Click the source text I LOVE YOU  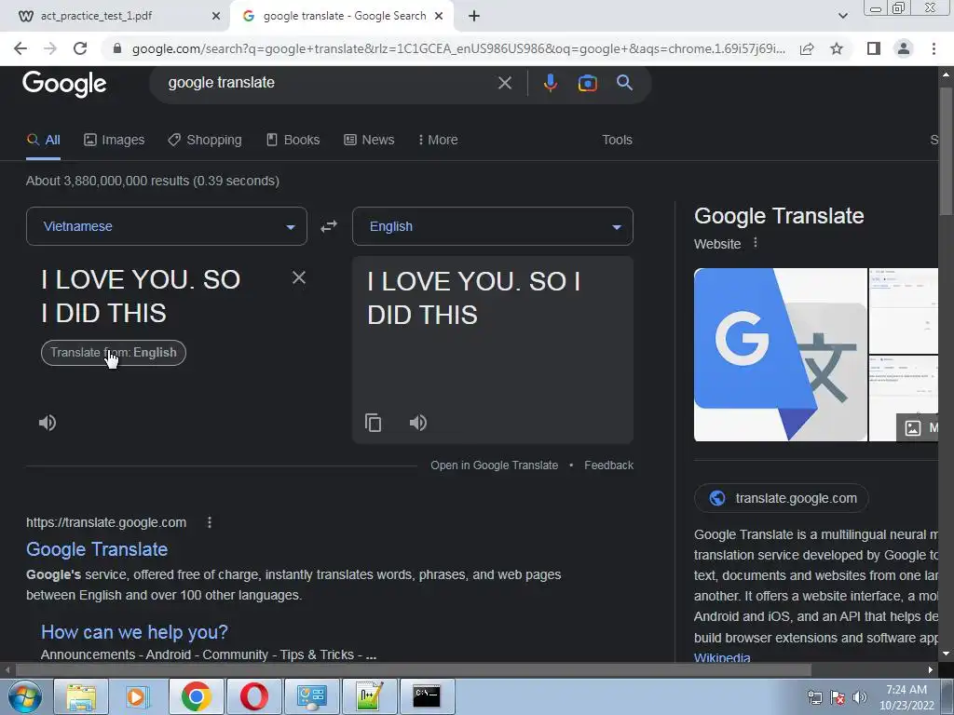click(x=141, y=296)
